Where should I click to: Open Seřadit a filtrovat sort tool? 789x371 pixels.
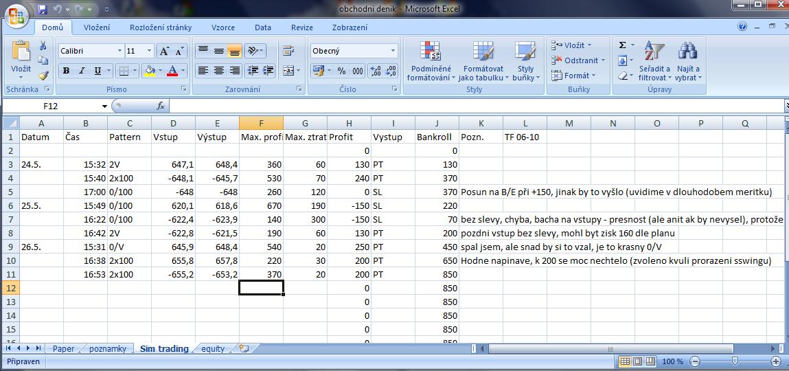pyautogui.click(x=653, y=61)
